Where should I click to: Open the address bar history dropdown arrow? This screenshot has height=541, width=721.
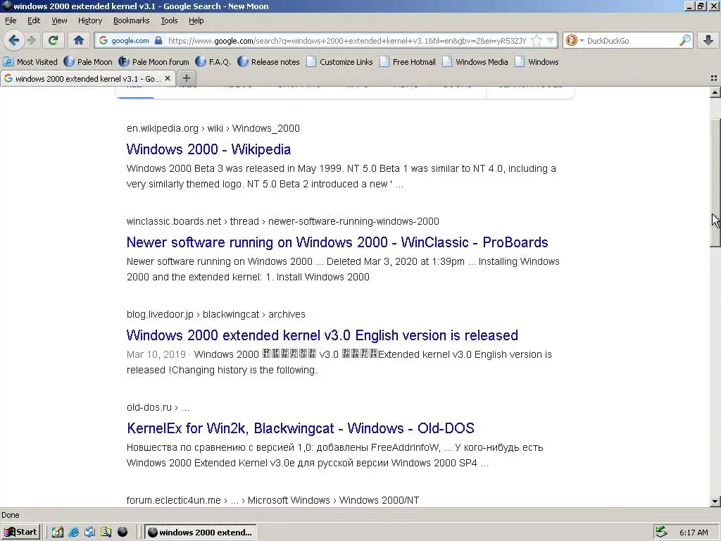(550, 40)
